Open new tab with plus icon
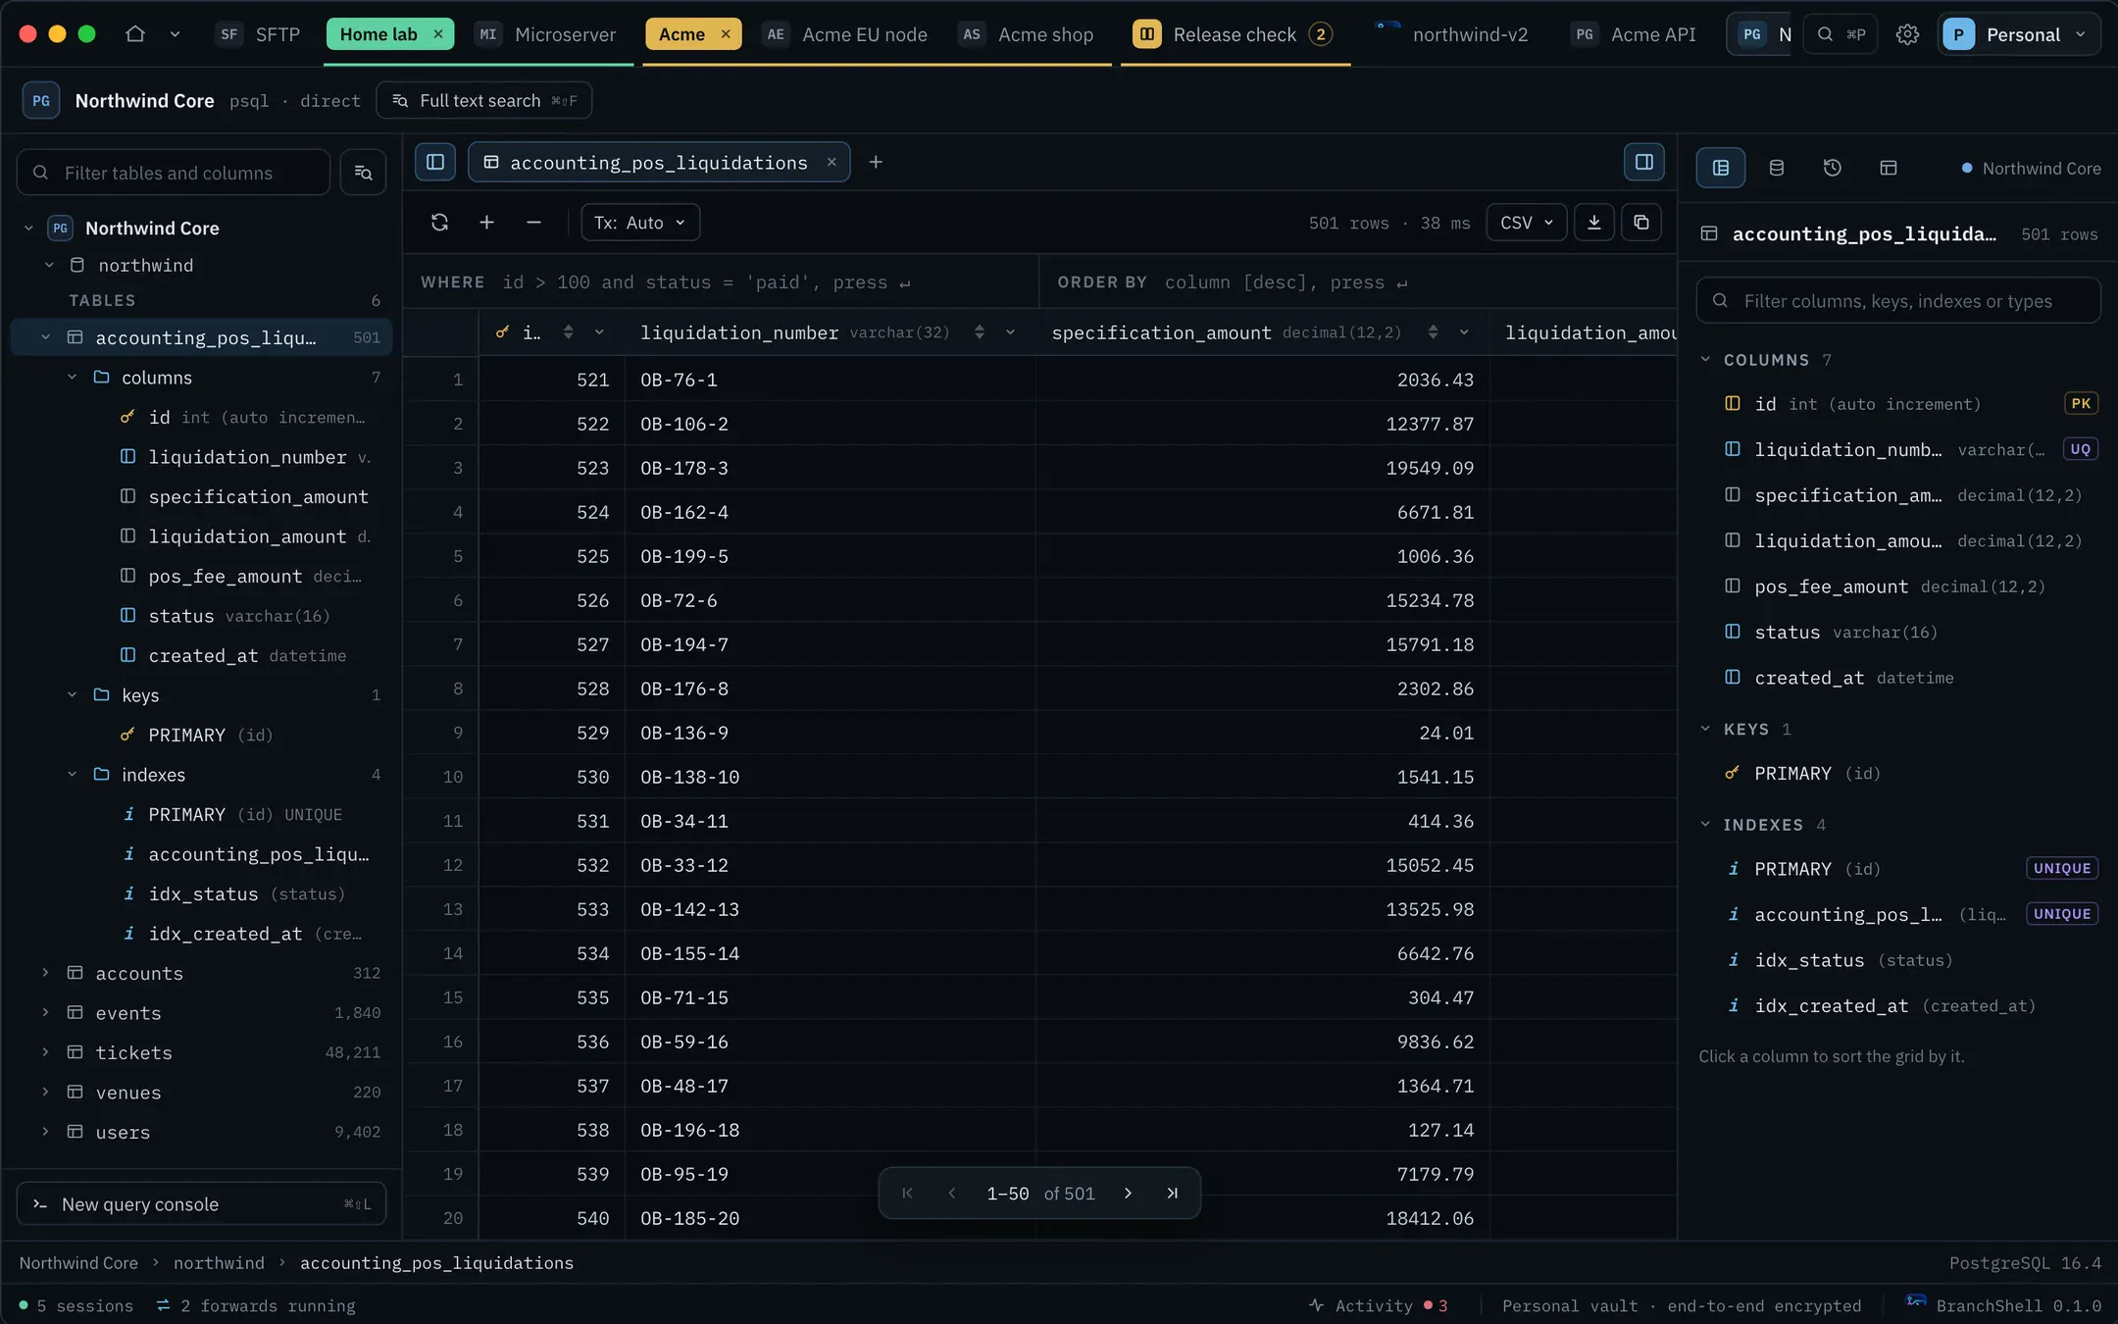 pos(876,162)
